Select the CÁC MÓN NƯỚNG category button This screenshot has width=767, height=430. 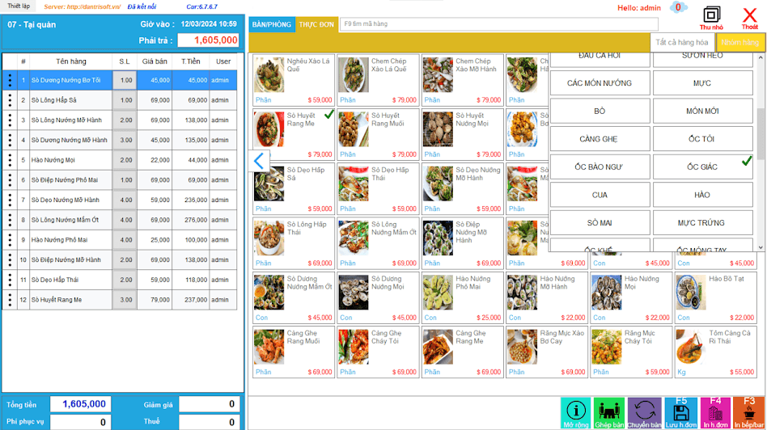point(599,83)
